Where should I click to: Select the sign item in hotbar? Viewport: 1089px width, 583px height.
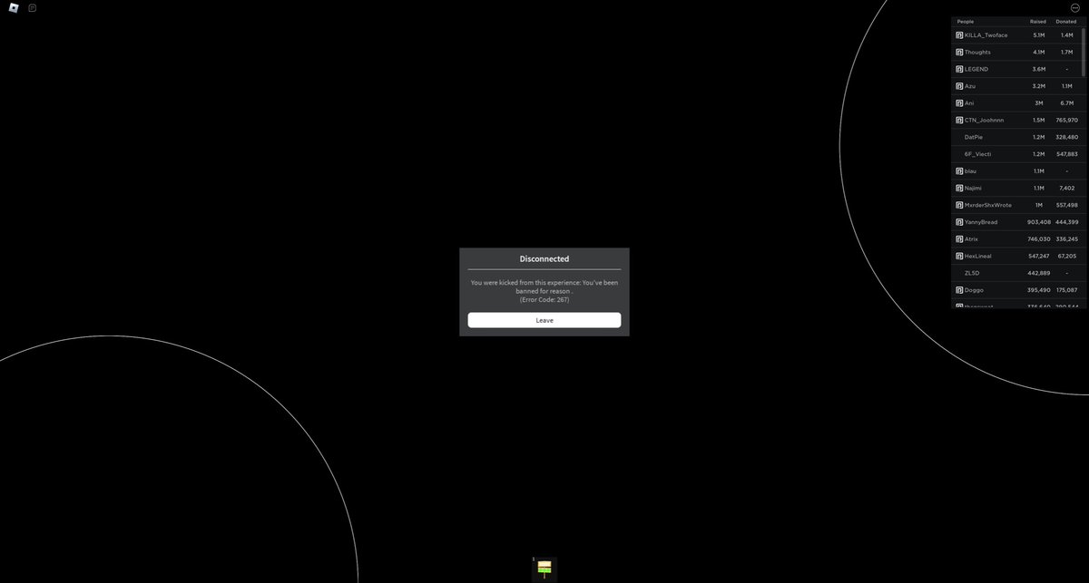544,569
